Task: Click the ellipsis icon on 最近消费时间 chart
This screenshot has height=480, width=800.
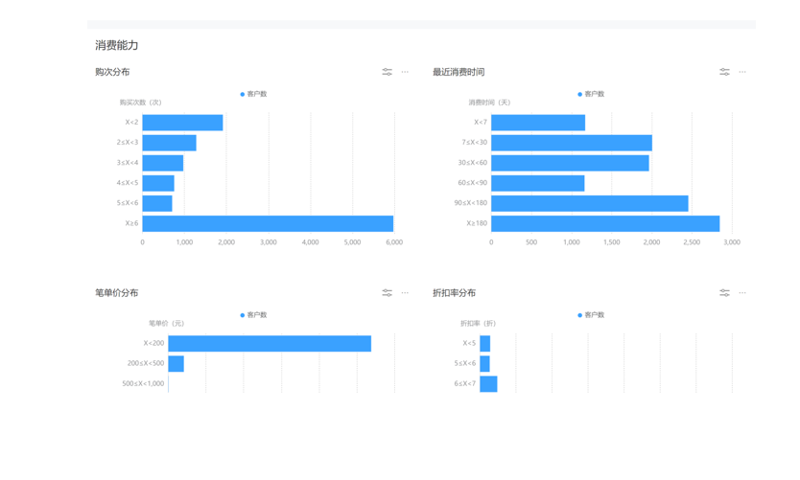Action: pos(742,72)
